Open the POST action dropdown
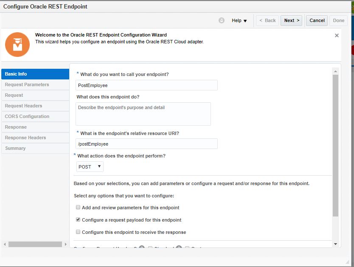Viewport: 354px width, 267px height. [90, 167]
